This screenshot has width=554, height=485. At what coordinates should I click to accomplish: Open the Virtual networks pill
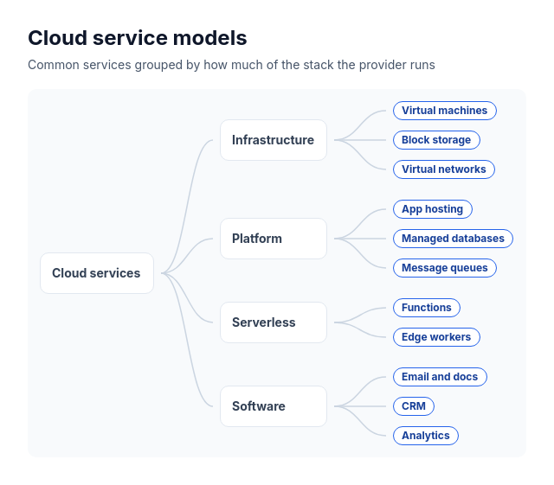click(444, 169)
